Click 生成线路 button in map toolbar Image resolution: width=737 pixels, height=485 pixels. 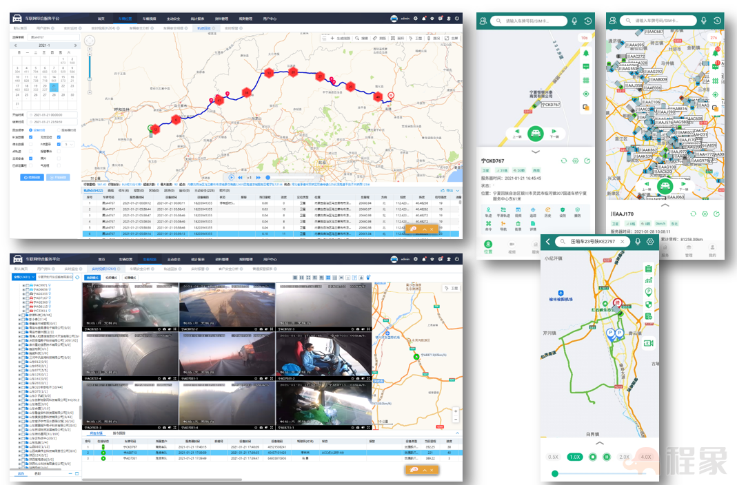coord(341,38)
